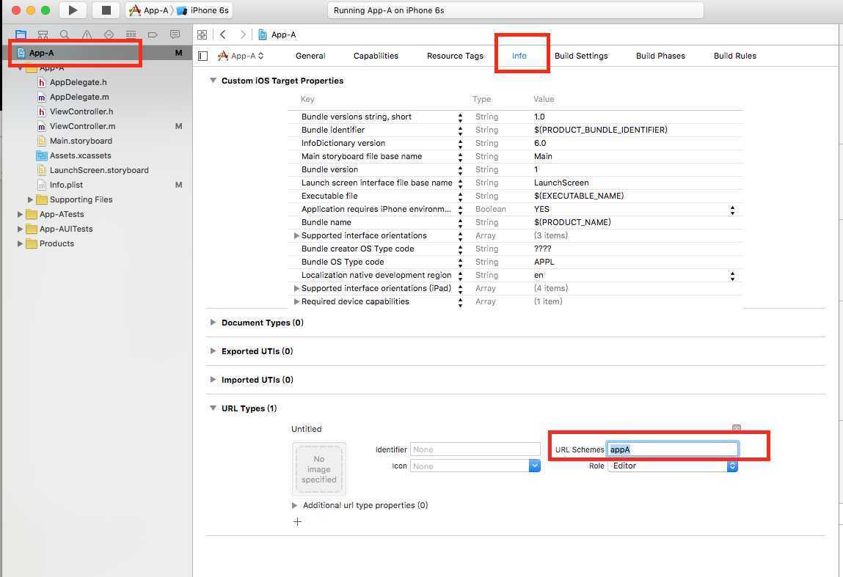Click the No image specified well
Image resolution: width=843 pixels, height=577 pixels.
[319, 469]
